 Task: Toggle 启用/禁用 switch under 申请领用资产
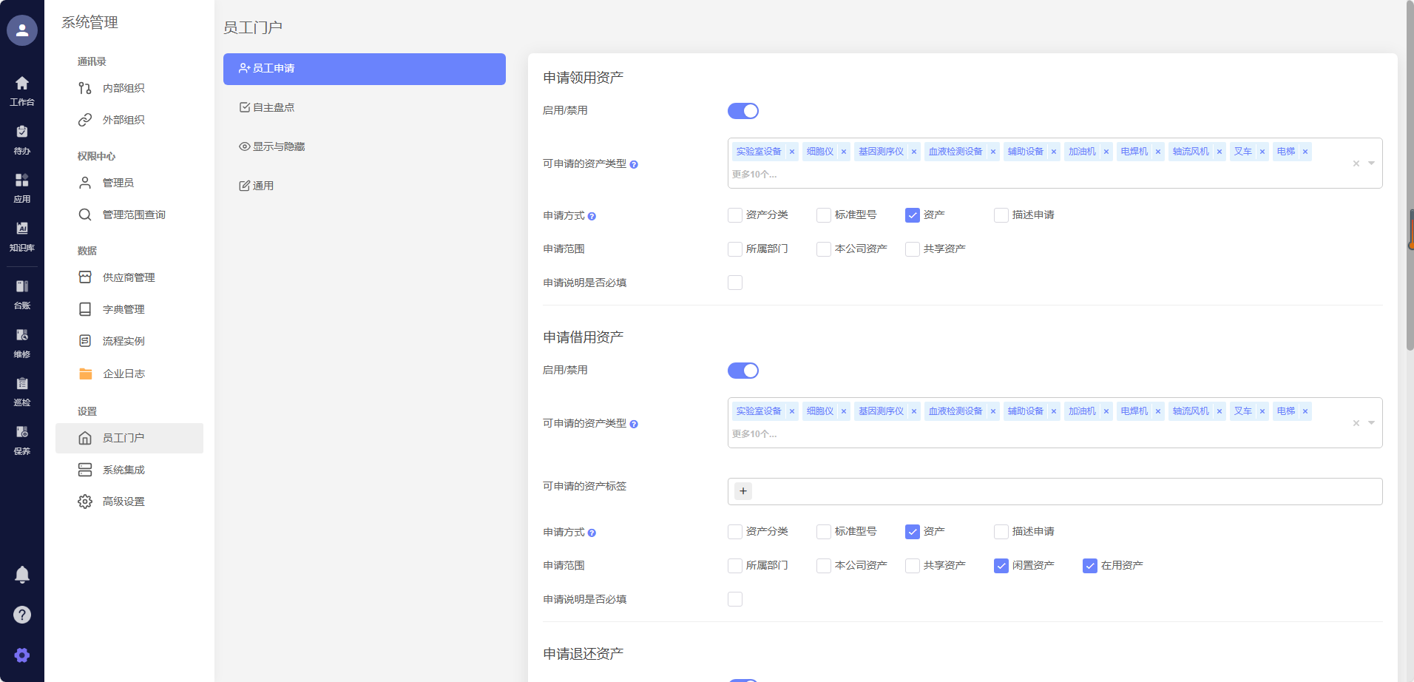click(x=742, y=111)
